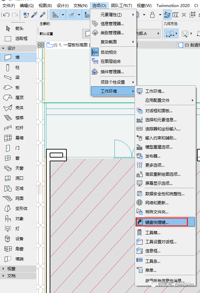Image resolution: width=200 pixels, height=293 pixels.
Task: Open the Design (设计) menu
Action: pos(63,6)
